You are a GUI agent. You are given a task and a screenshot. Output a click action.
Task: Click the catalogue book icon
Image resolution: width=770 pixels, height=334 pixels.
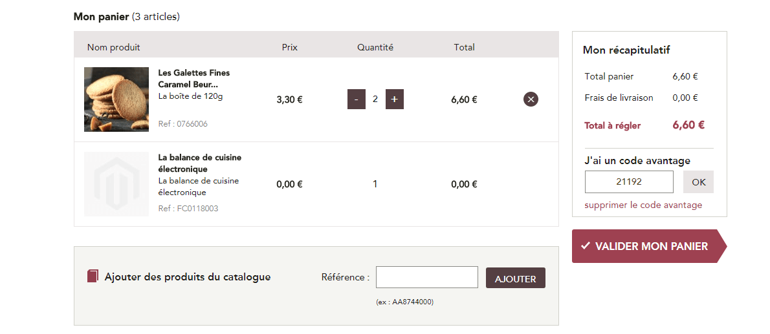point(93,277)
